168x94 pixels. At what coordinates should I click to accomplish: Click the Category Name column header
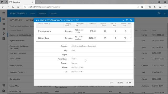tap(68, 25)
